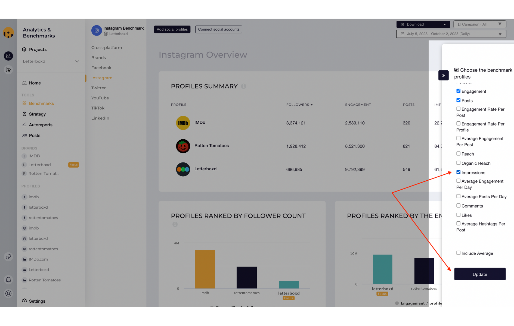Image resolution: width=514 pixels, height=326 pixels.
Task: Open the Download dropdown
Action: click(x=423, y=24)
